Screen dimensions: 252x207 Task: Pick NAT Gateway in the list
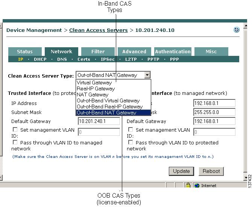click(x=113, y=94)
